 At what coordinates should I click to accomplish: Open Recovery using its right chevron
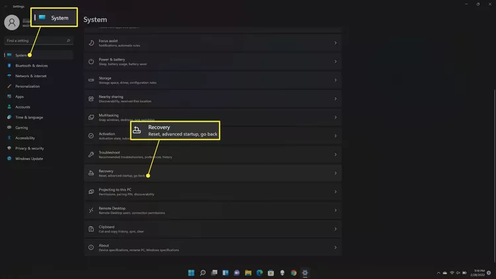pos(335,173)
